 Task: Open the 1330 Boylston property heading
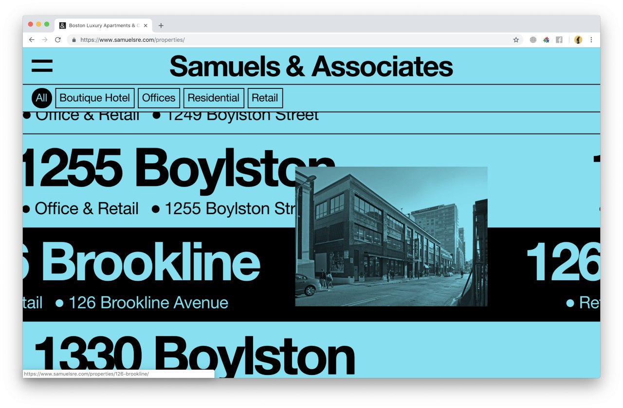tap(194, 356)
